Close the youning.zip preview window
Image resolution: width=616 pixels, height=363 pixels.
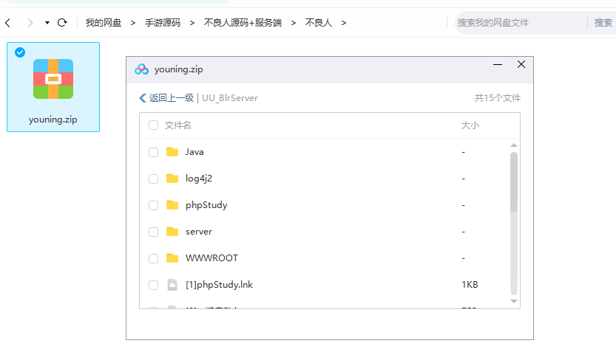point(521,64)
